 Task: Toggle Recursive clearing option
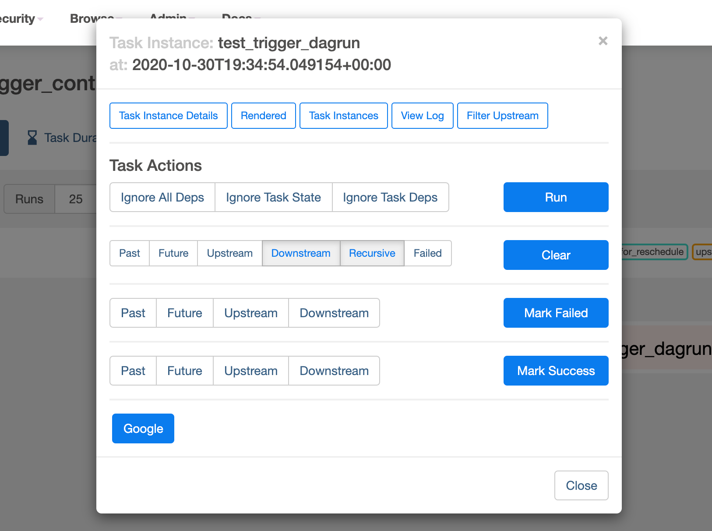coord(372,253)
